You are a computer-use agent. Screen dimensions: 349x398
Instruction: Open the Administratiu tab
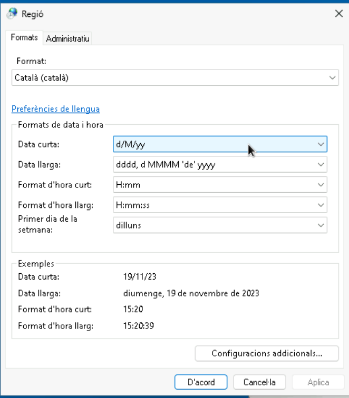click(x=68, y=38)
